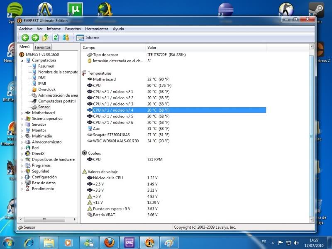Expand the Motherboard tree node

(x=22, y=113)
